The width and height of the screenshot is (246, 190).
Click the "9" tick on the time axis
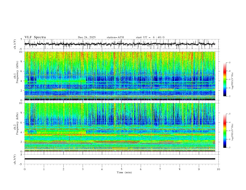(199, 169)
